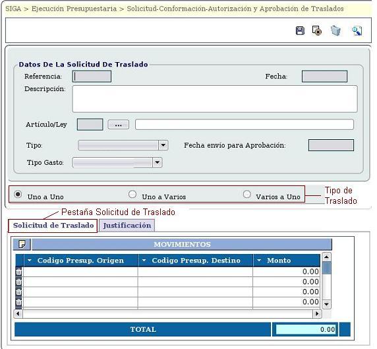
Task: Delete the first movement row via trash icon
Action: point(18,272)
